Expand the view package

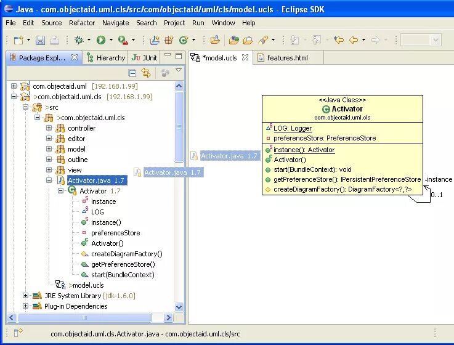tap(49, 169)
